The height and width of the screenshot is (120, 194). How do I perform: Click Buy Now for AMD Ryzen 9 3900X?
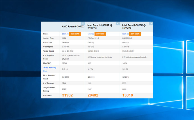coord(75,34)
